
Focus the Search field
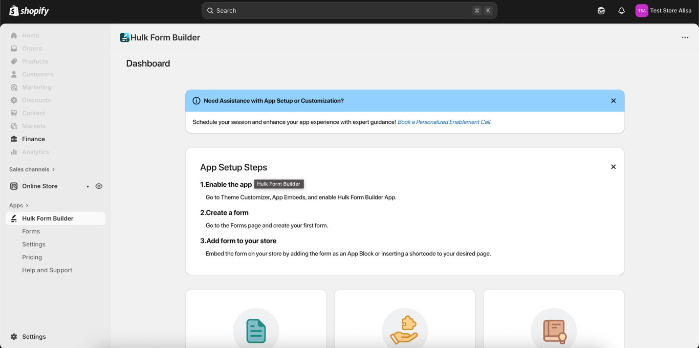(x=349, y=11)
